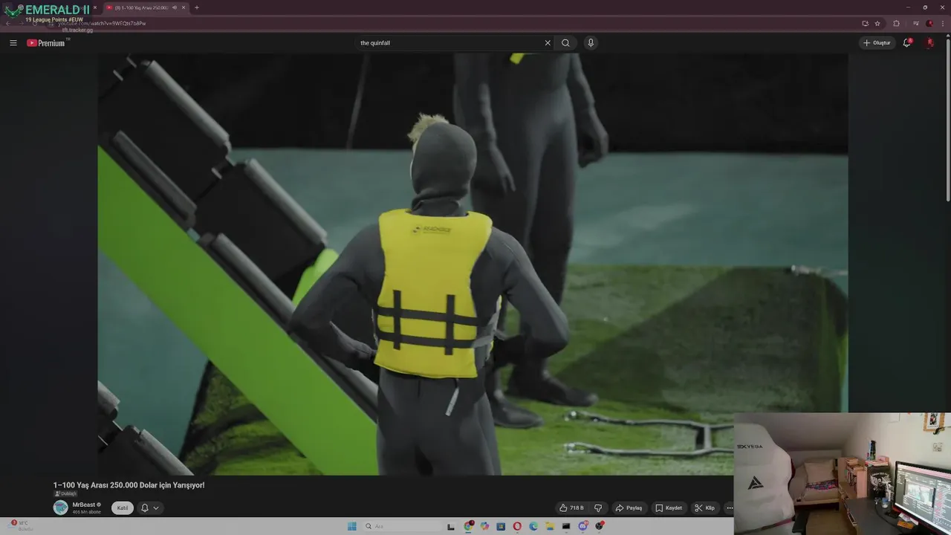Open Microsoft Store from the taskbar
The height and width of the screenshot is (535, 951).
pos(501,526)
